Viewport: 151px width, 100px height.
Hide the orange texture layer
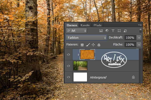pos(68,54)
